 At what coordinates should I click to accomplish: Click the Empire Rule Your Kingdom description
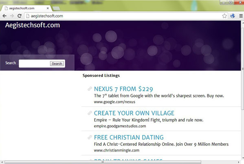(149, 120)
